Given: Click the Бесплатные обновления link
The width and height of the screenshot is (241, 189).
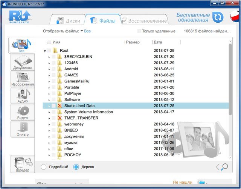Looking at the screenshot, I should (193, 17).
